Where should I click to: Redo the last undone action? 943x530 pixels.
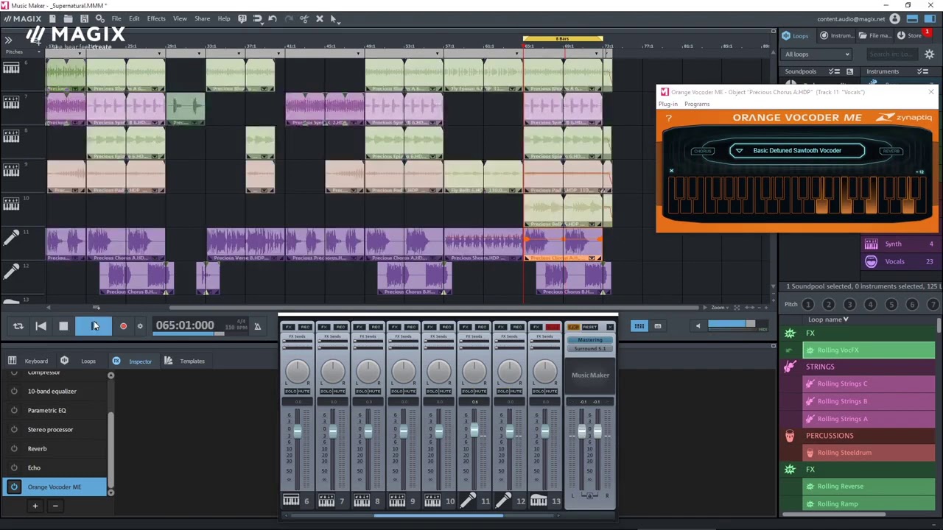pyautogui.click(x=288, y=18)
